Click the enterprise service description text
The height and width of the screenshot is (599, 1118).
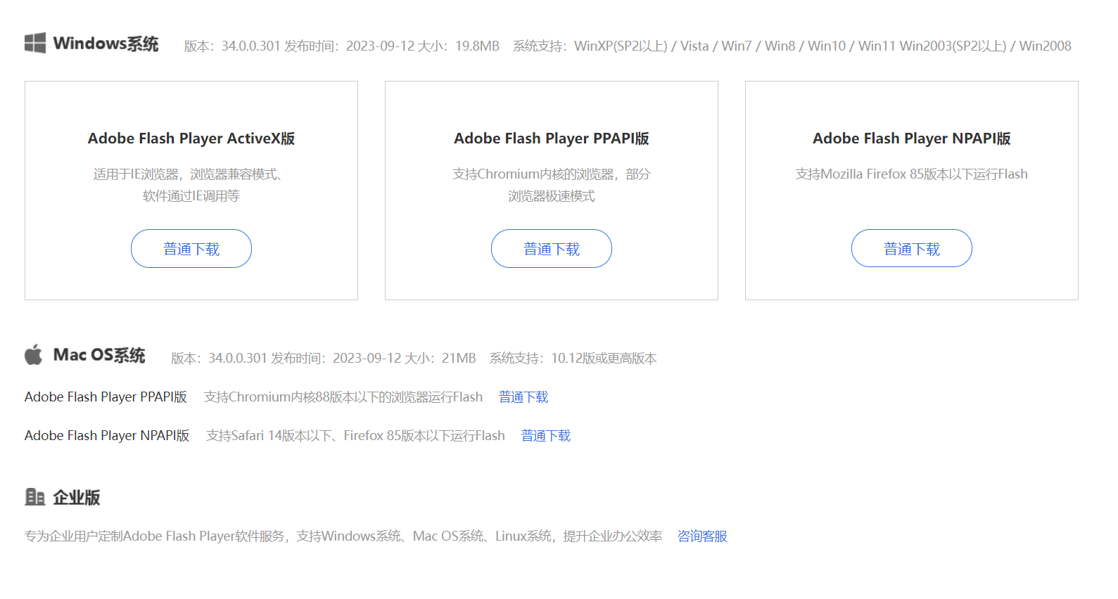click(343, 536)
